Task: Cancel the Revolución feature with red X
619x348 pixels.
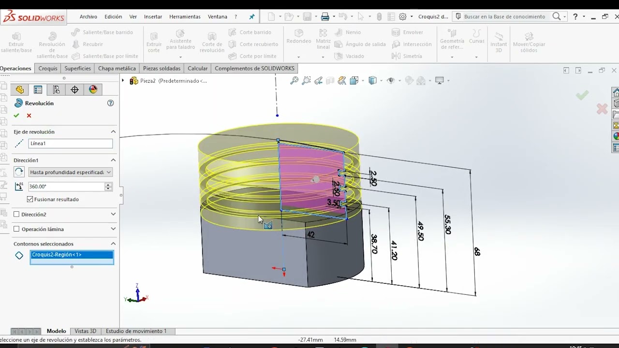Action: (x=29, y=116)
